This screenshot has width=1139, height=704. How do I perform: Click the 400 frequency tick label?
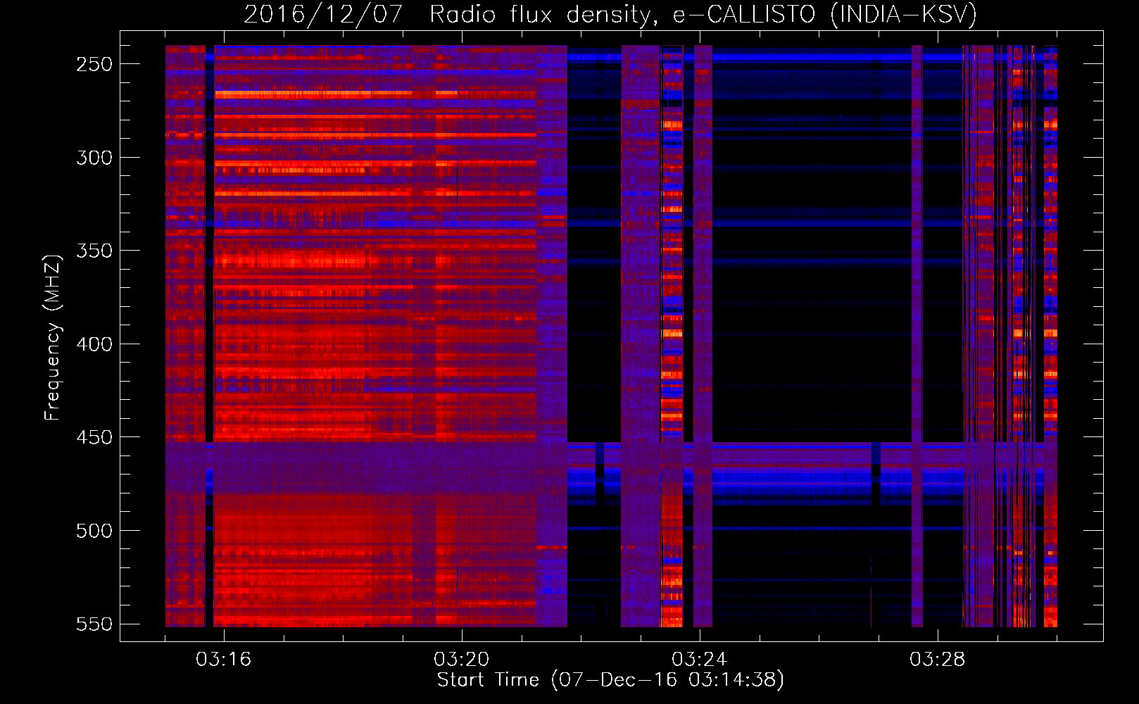click(94, 344)
